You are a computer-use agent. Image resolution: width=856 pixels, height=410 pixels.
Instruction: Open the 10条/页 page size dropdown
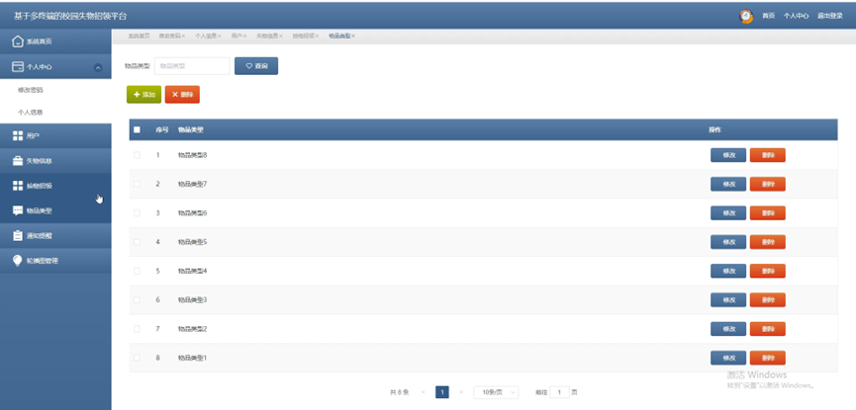coord(496,392)
